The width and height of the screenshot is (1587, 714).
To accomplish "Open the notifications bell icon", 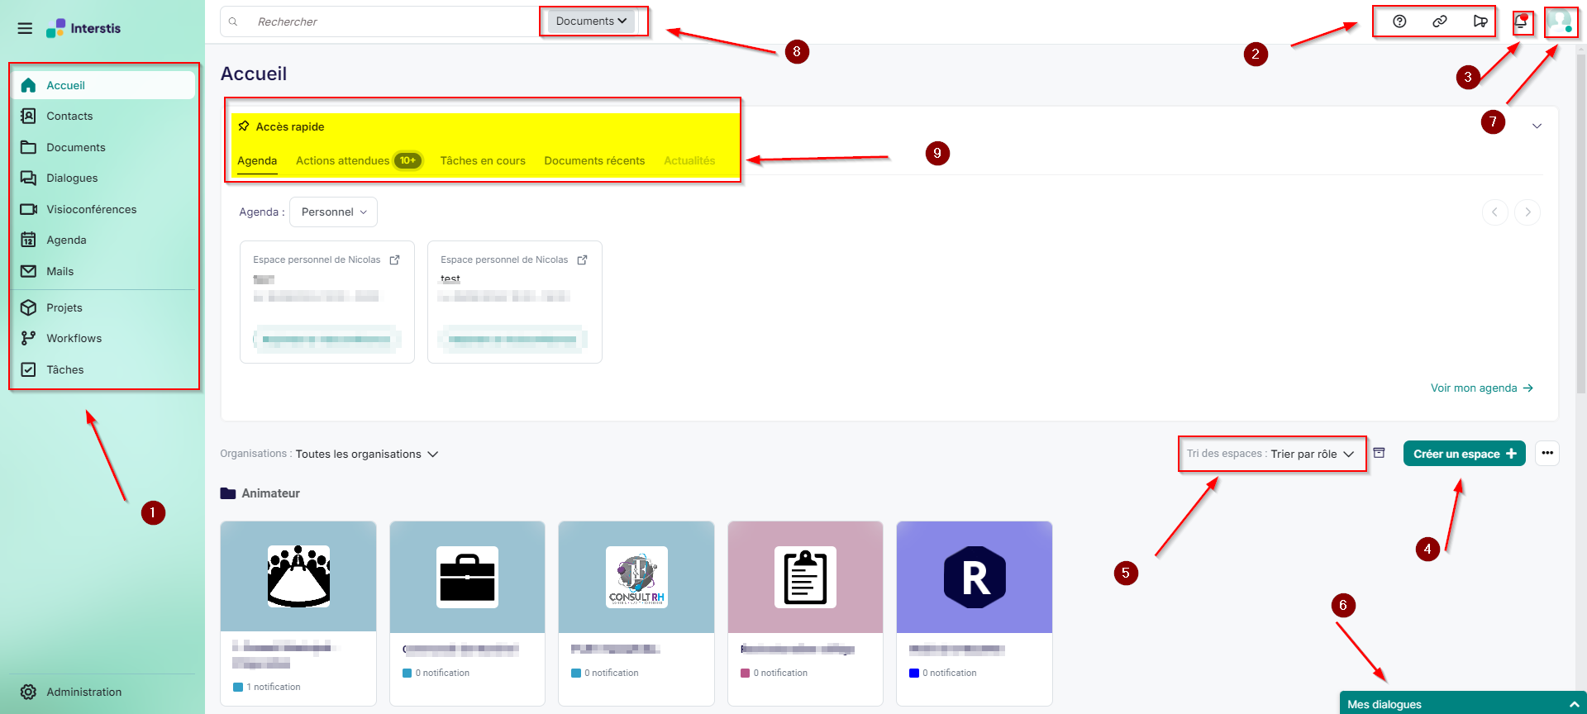I will tap(1521, 22).
